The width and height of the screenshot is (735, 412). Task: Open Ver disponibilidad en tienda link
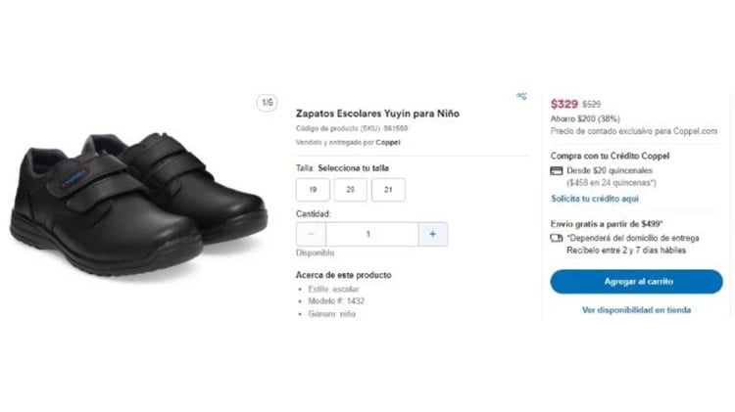[636, 310]
